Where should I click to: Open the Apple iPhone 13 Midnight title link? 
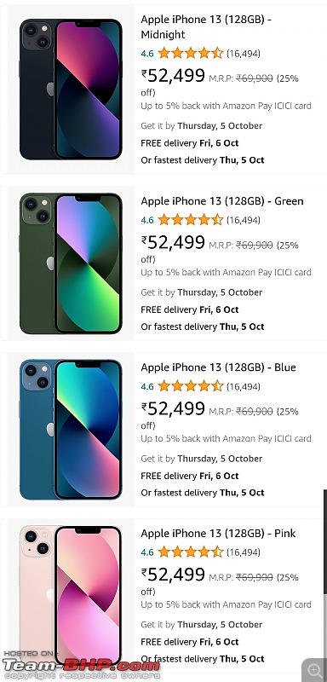click(206, 27)
